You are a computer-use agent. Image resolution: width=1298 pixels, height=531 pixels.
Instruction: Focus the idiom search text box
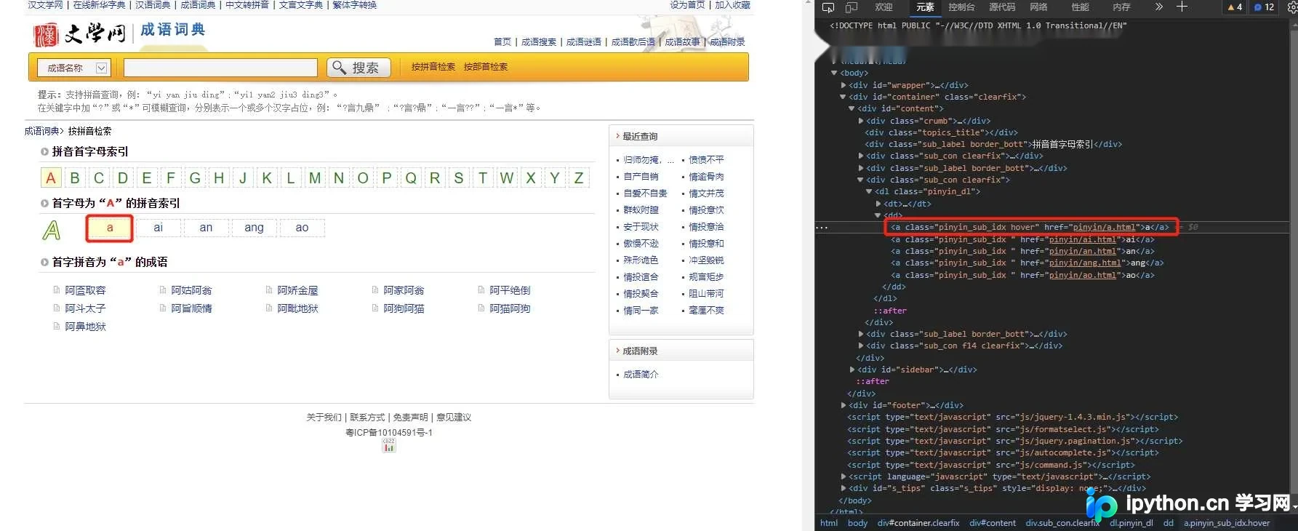(x=220, y=68)
